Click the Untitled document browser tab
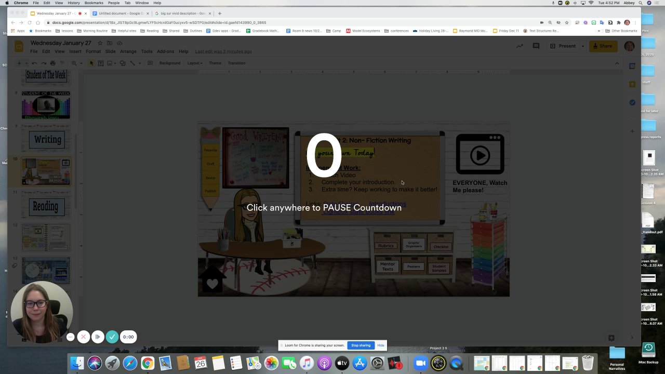Screen dimensions: 665x374 (x=120, y=14)
